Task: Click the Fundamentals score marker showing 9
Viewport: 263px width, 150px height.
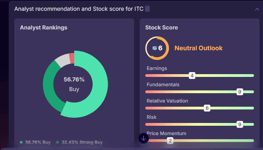Action: coord(239,92)
